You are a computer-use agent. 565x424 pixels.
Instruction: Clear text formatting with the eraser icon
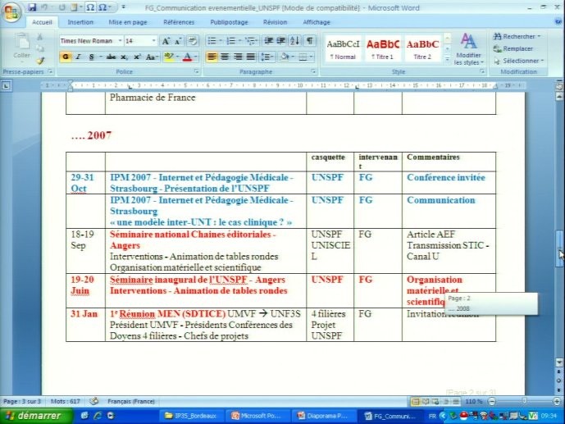193,41
